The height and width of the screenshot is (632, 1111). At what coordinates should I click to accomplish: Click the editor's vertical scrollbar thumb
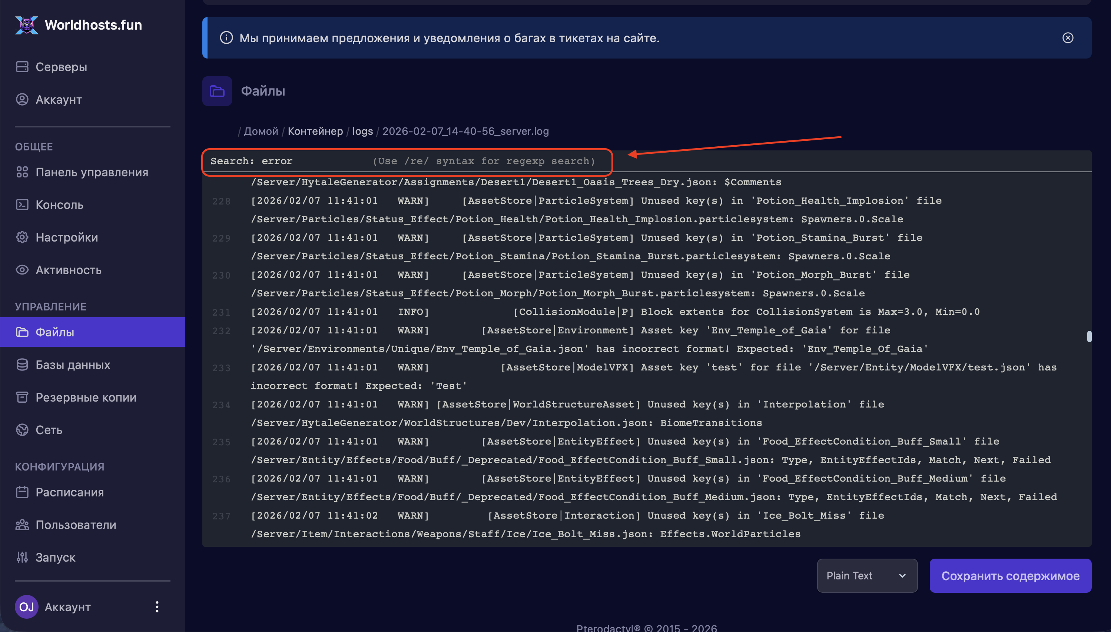click(1089, 336)
